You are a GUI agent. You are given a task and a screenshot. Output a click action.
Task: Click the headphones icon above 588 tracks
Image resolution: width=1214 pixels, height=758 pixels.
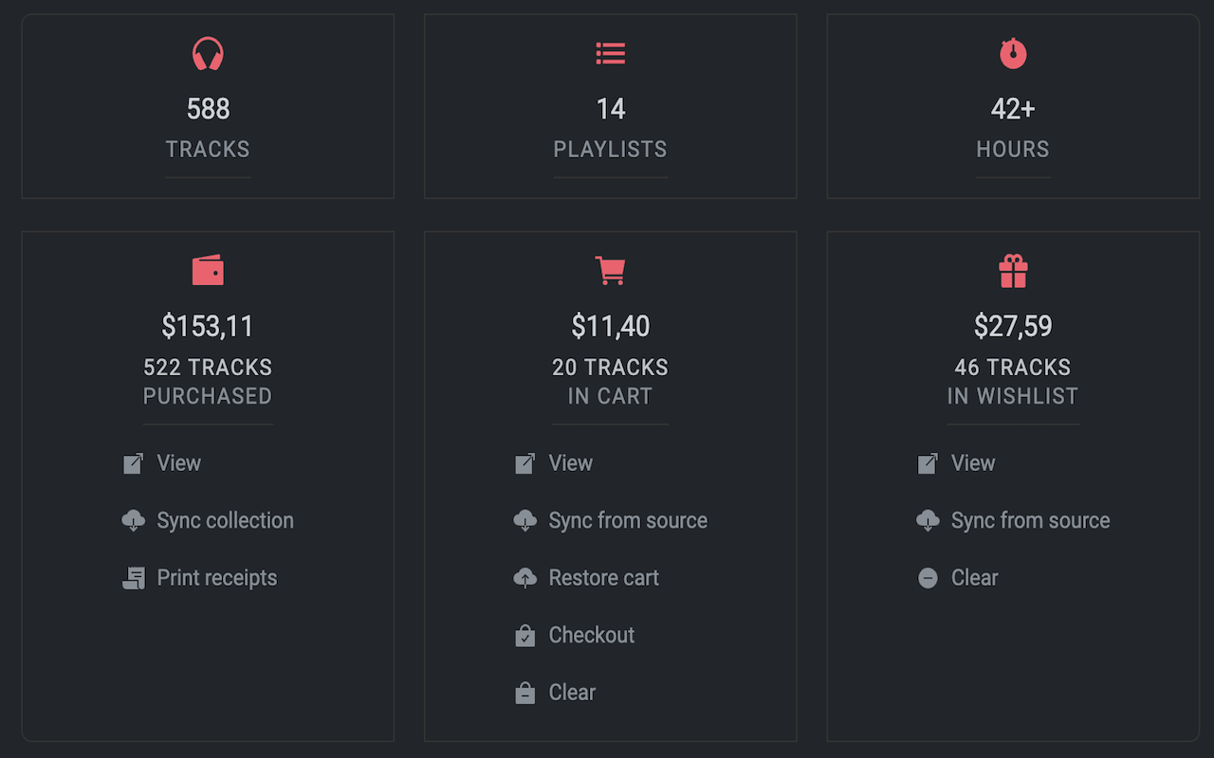208,54
